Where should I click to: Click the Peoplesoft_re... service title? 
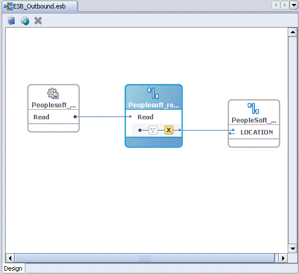coord(154,105)
